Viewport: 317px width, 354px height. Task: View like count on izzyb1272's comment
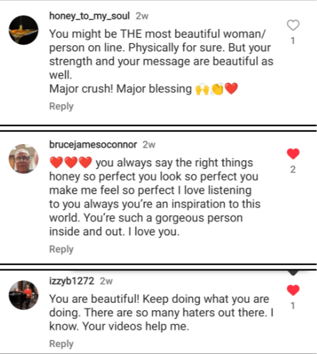coord(293,306)
